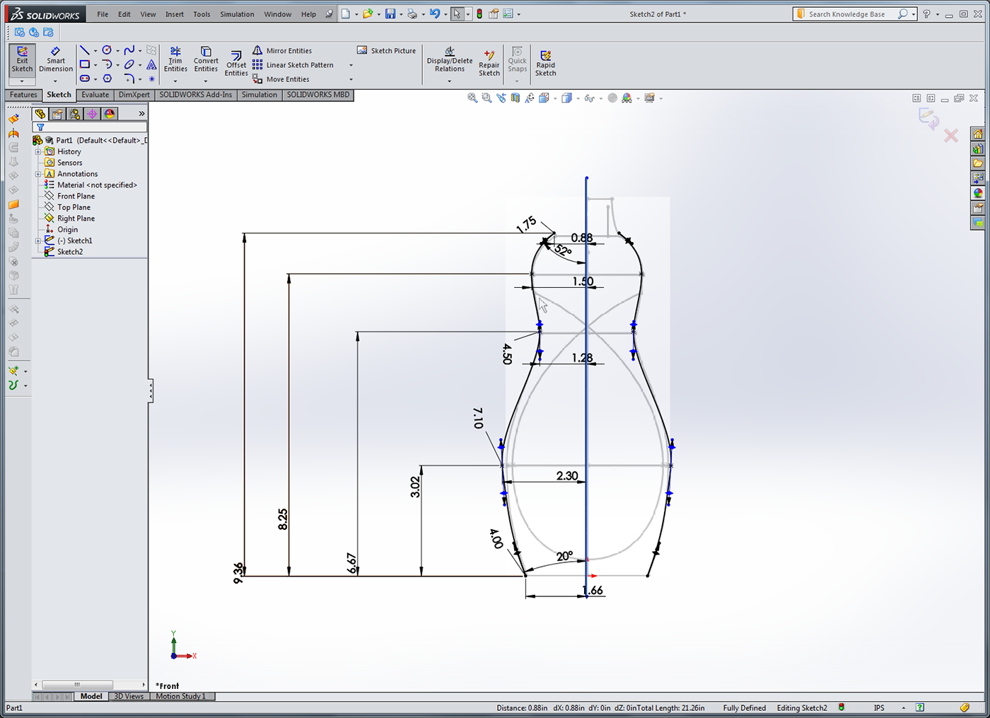
Task: Toggle the rebuild traffic light icon
Action: coord(479,14)
